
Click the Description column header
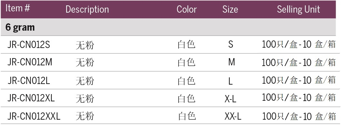87,9
